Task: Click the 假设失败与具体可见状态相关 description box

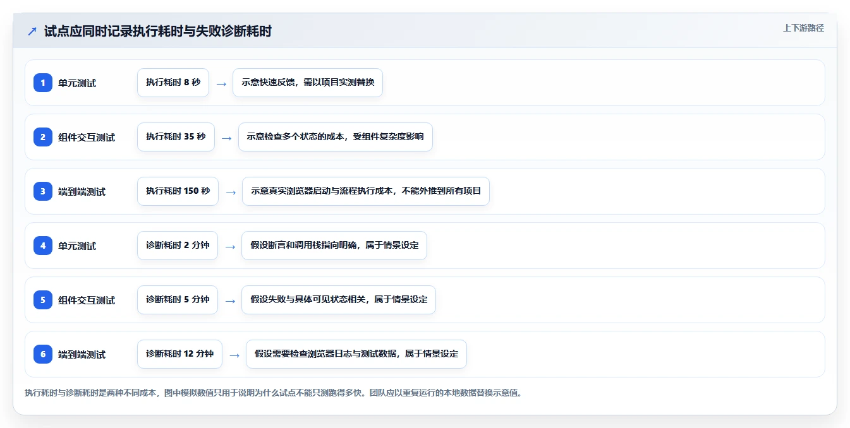Action: point(339,300)
